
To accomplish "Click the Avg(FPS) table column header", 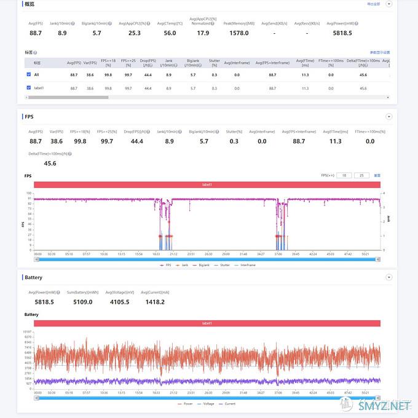I will [74, 63].
